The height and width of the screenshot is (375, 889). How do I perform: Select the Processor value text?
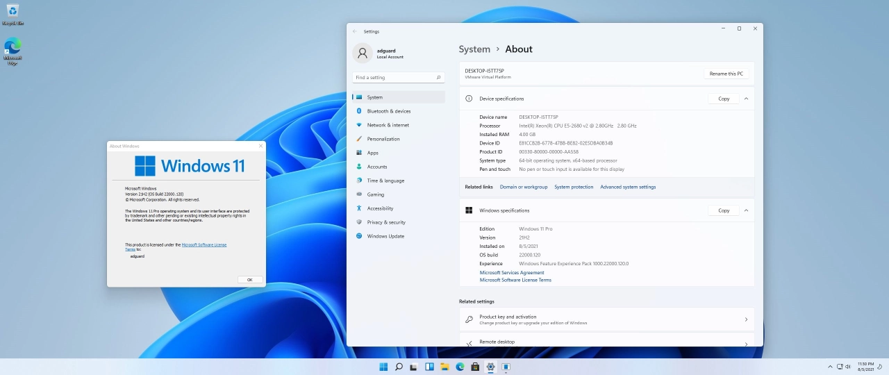point(578,126)
